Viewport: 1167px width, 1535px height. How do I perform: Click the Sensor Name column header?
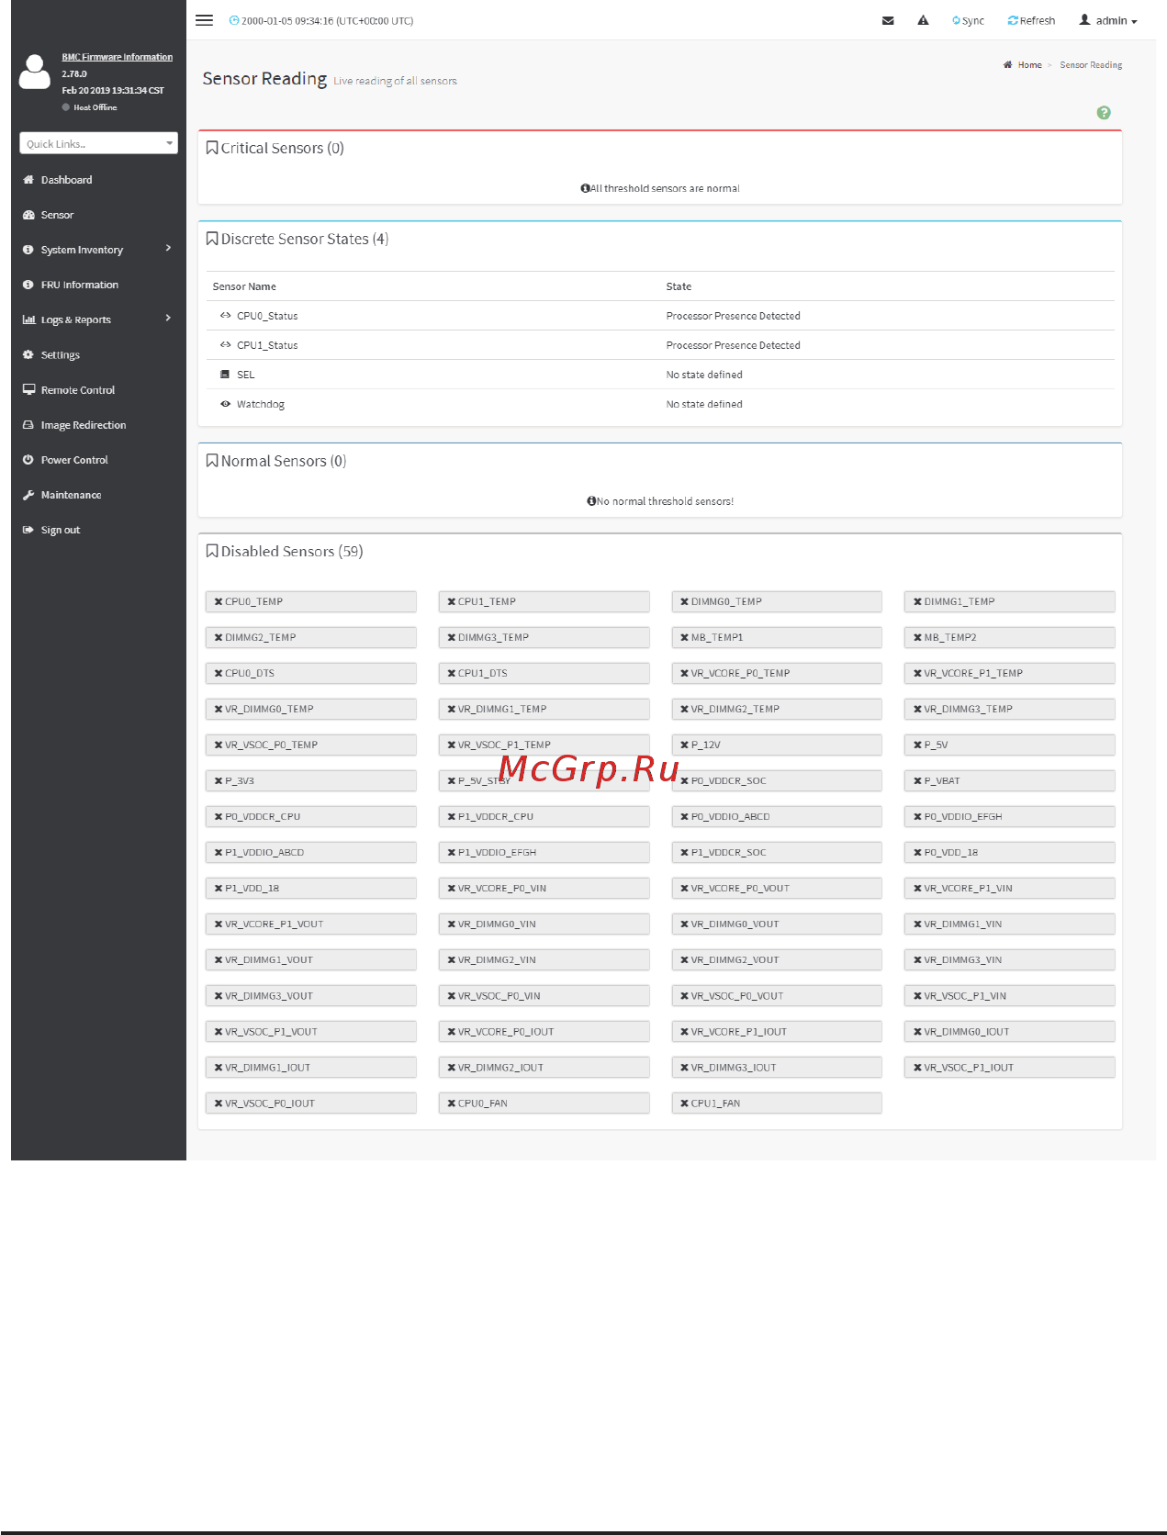(244, 286)
